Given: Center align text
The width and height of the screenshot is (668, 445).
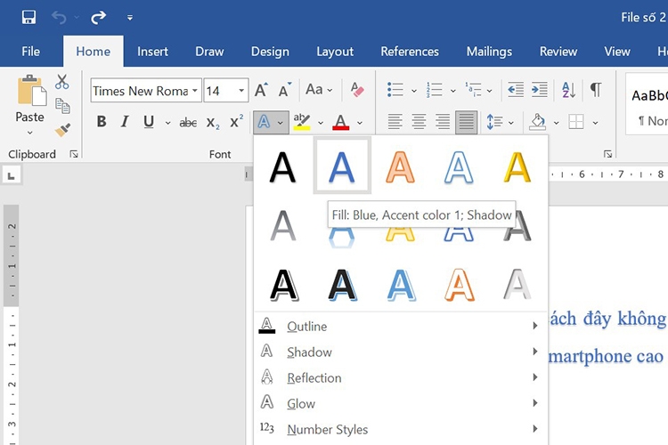Looking at the screenshot, I should pos(419,122).
